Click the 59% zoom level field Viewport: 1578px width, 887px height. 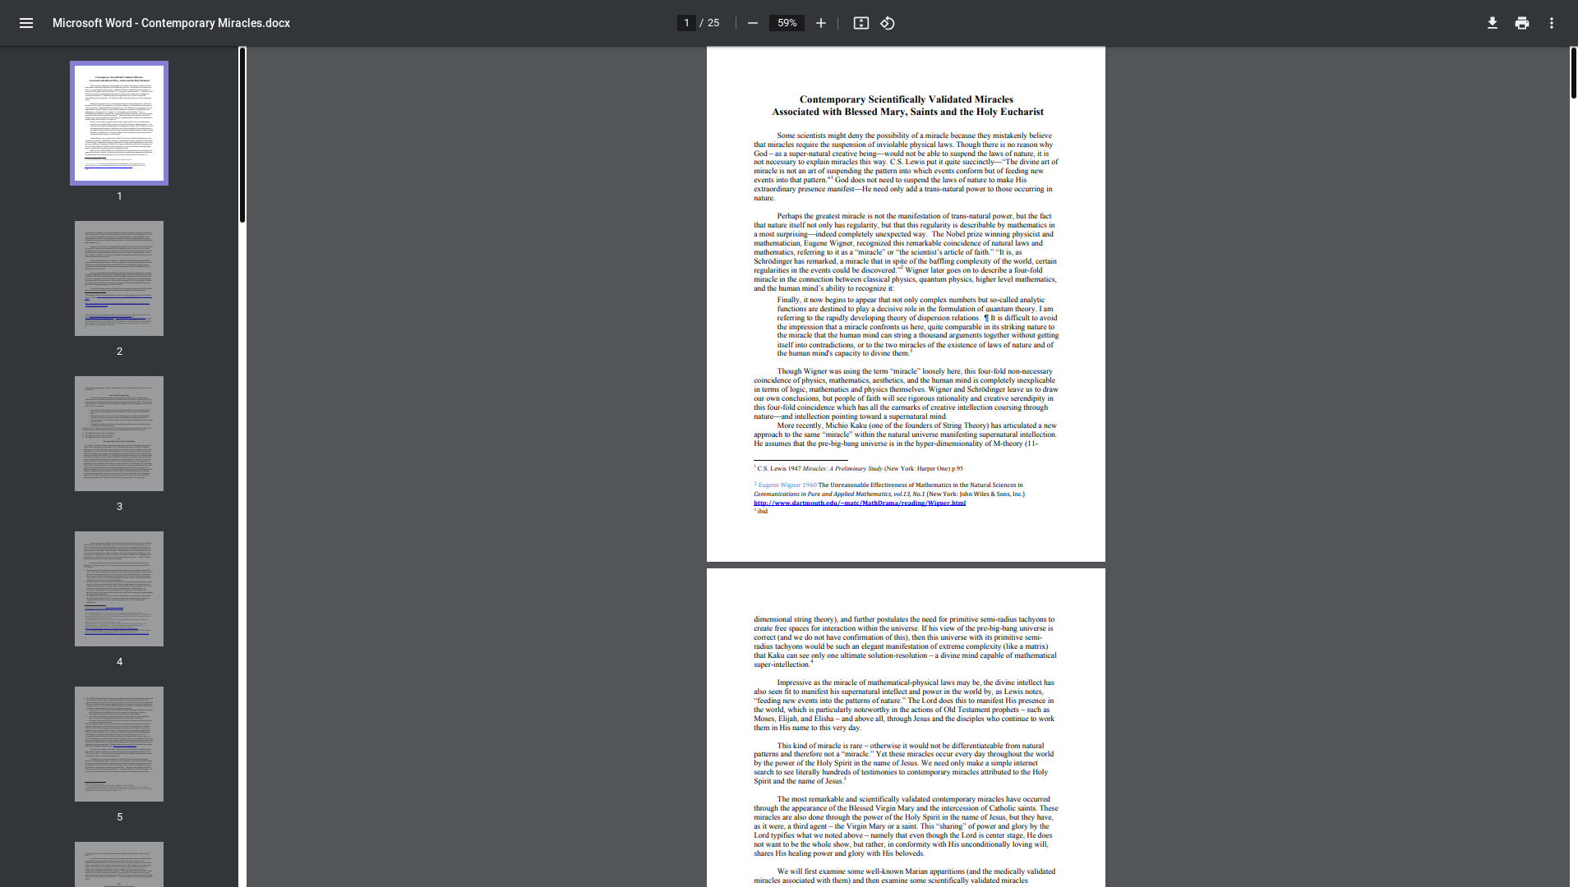point(787,23)
